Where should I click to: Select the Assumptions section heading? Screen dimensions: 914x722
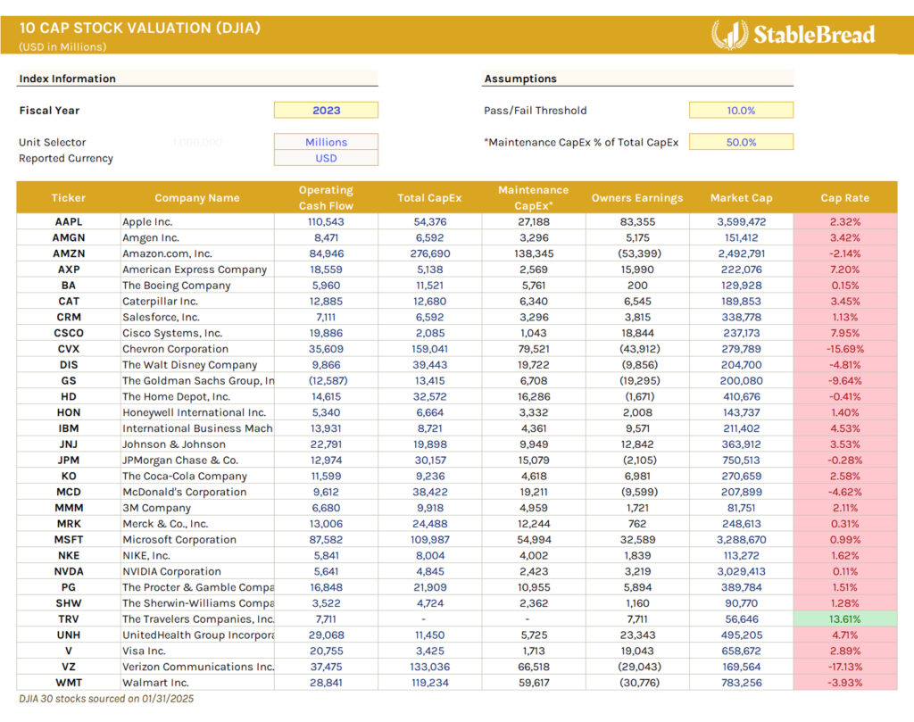pyautogui.click(x=520, y=79)
